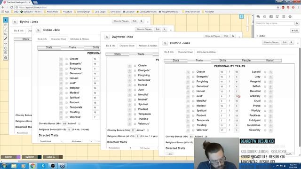Open the Turn Tracker clock tool
301x169 pixels.
(x=6, y=48)
